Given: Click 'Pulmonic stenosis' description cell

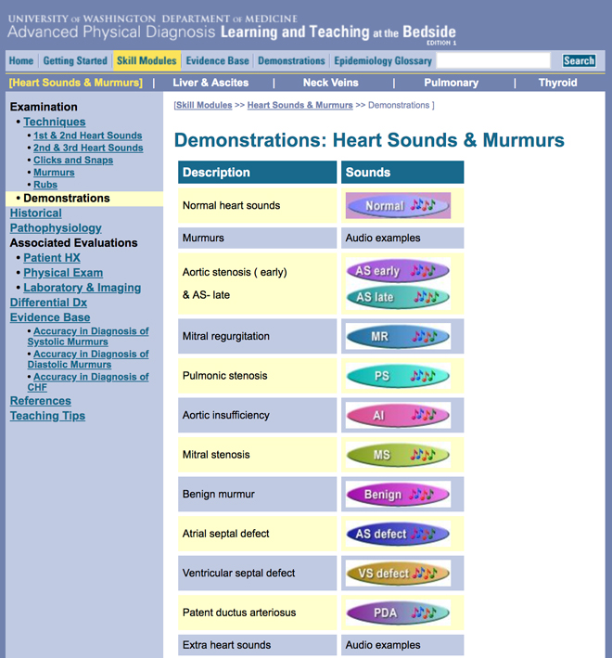Looking at the screenshot, I should coord(258,376).
